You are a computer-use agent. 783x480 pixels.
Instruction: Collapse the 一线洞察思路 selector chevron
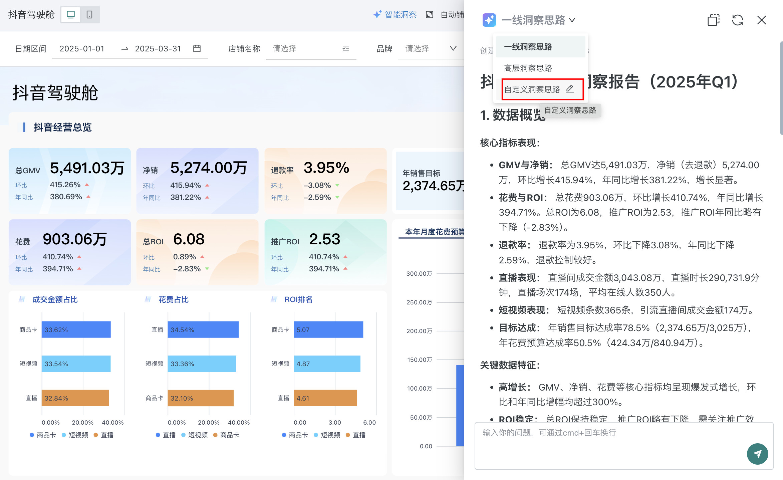[572, 20]
